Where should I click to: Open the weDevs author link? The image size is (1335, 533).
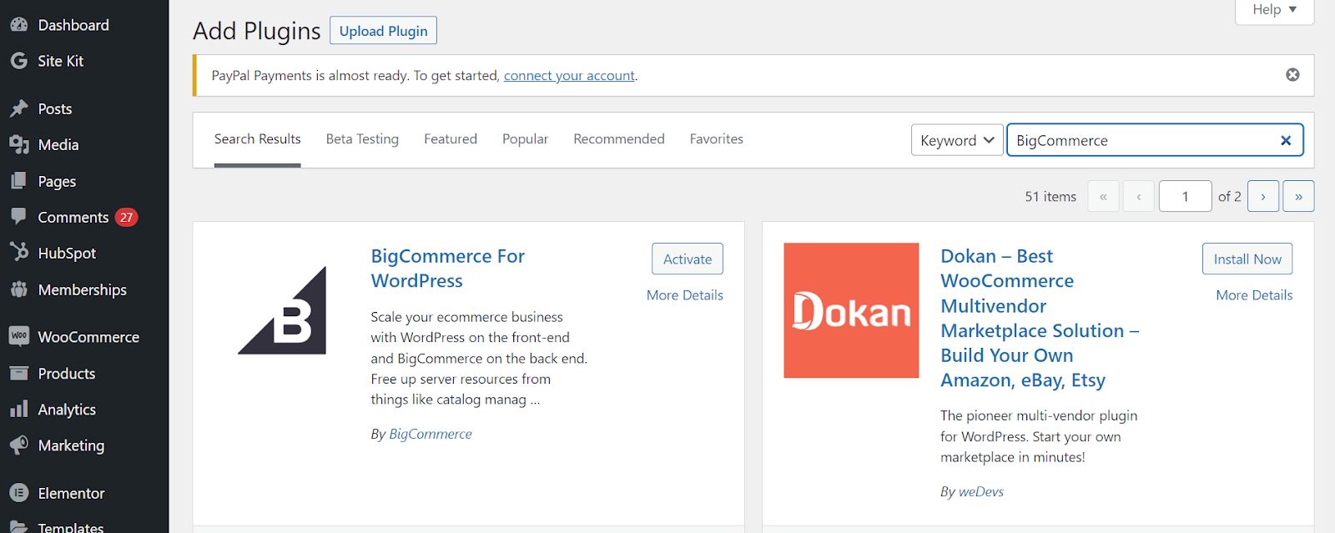[x=981, y=492]
